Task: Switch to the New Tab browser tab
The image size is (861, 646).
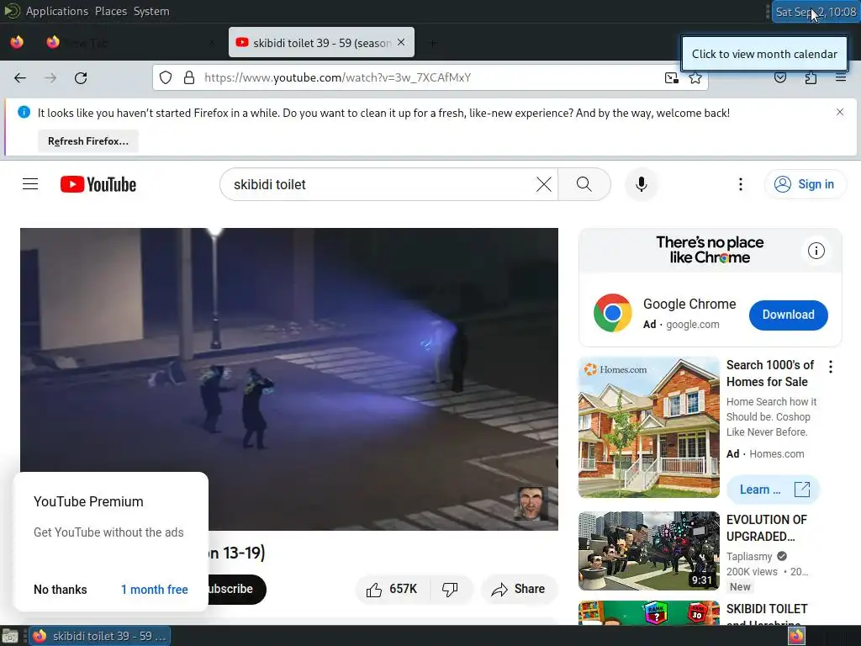Action: (130, 42)
